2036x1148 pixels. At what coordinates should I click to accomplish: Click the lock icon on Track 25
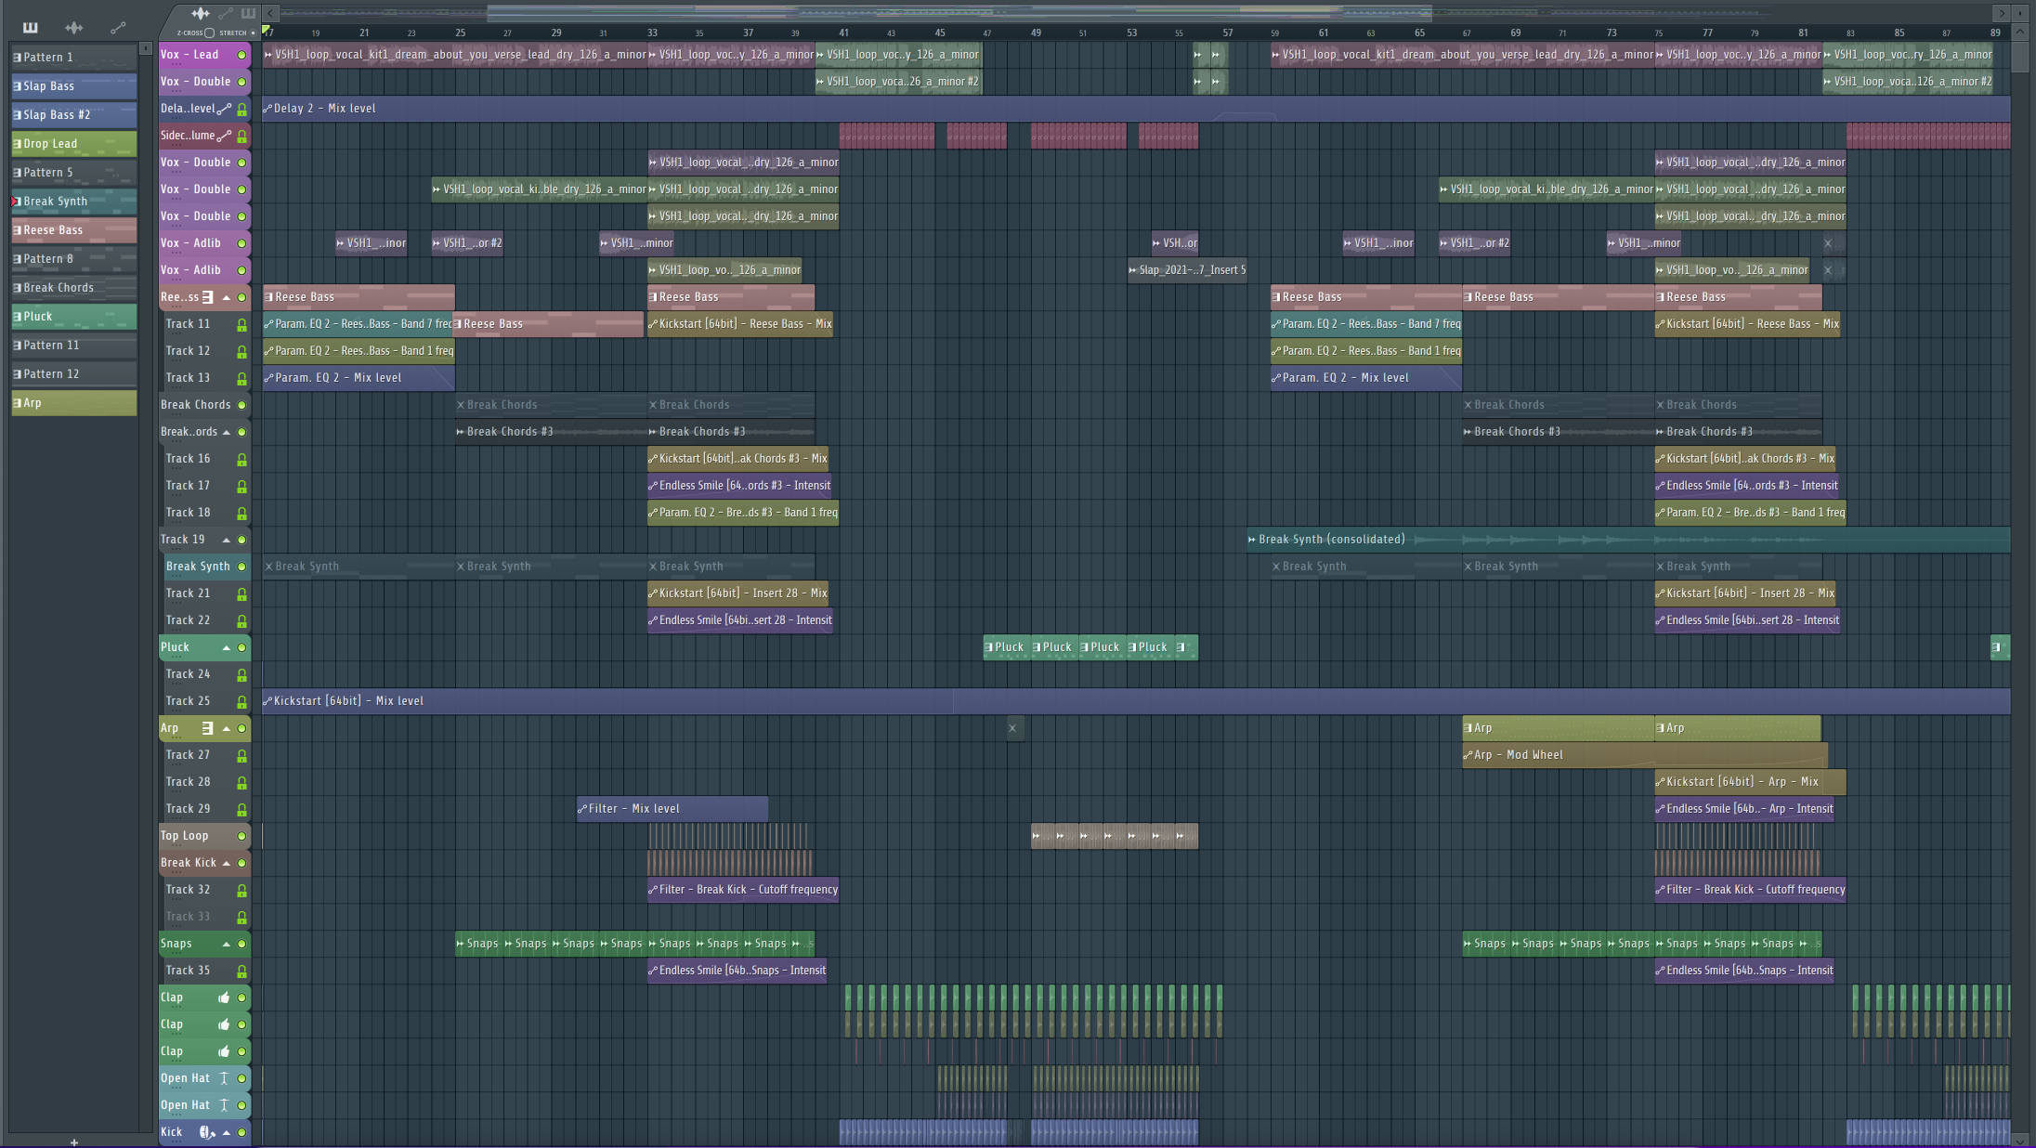(241, 701)
